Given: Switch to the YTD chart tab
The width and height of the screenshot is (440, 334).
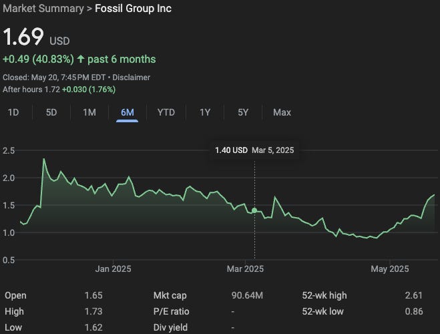Looking at the screenshot, I should [166, 112].
